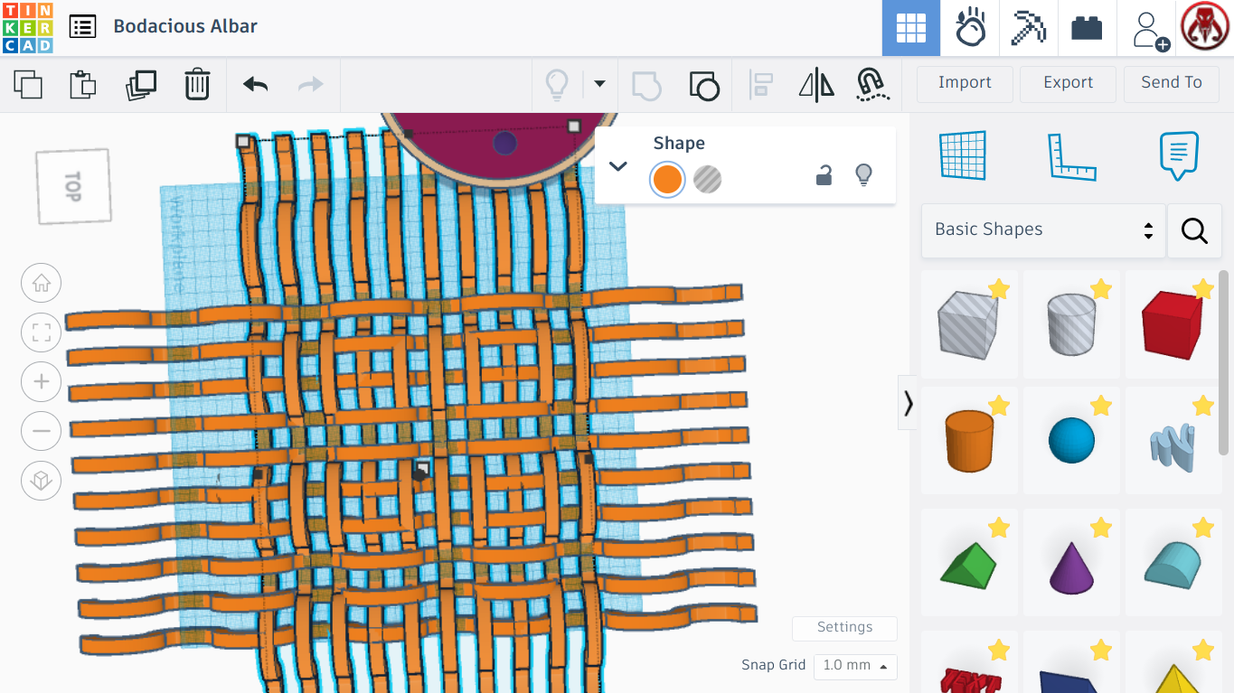1234x693 pixels.
Task: Click the Align tool
Action: [x=761, y=85]
